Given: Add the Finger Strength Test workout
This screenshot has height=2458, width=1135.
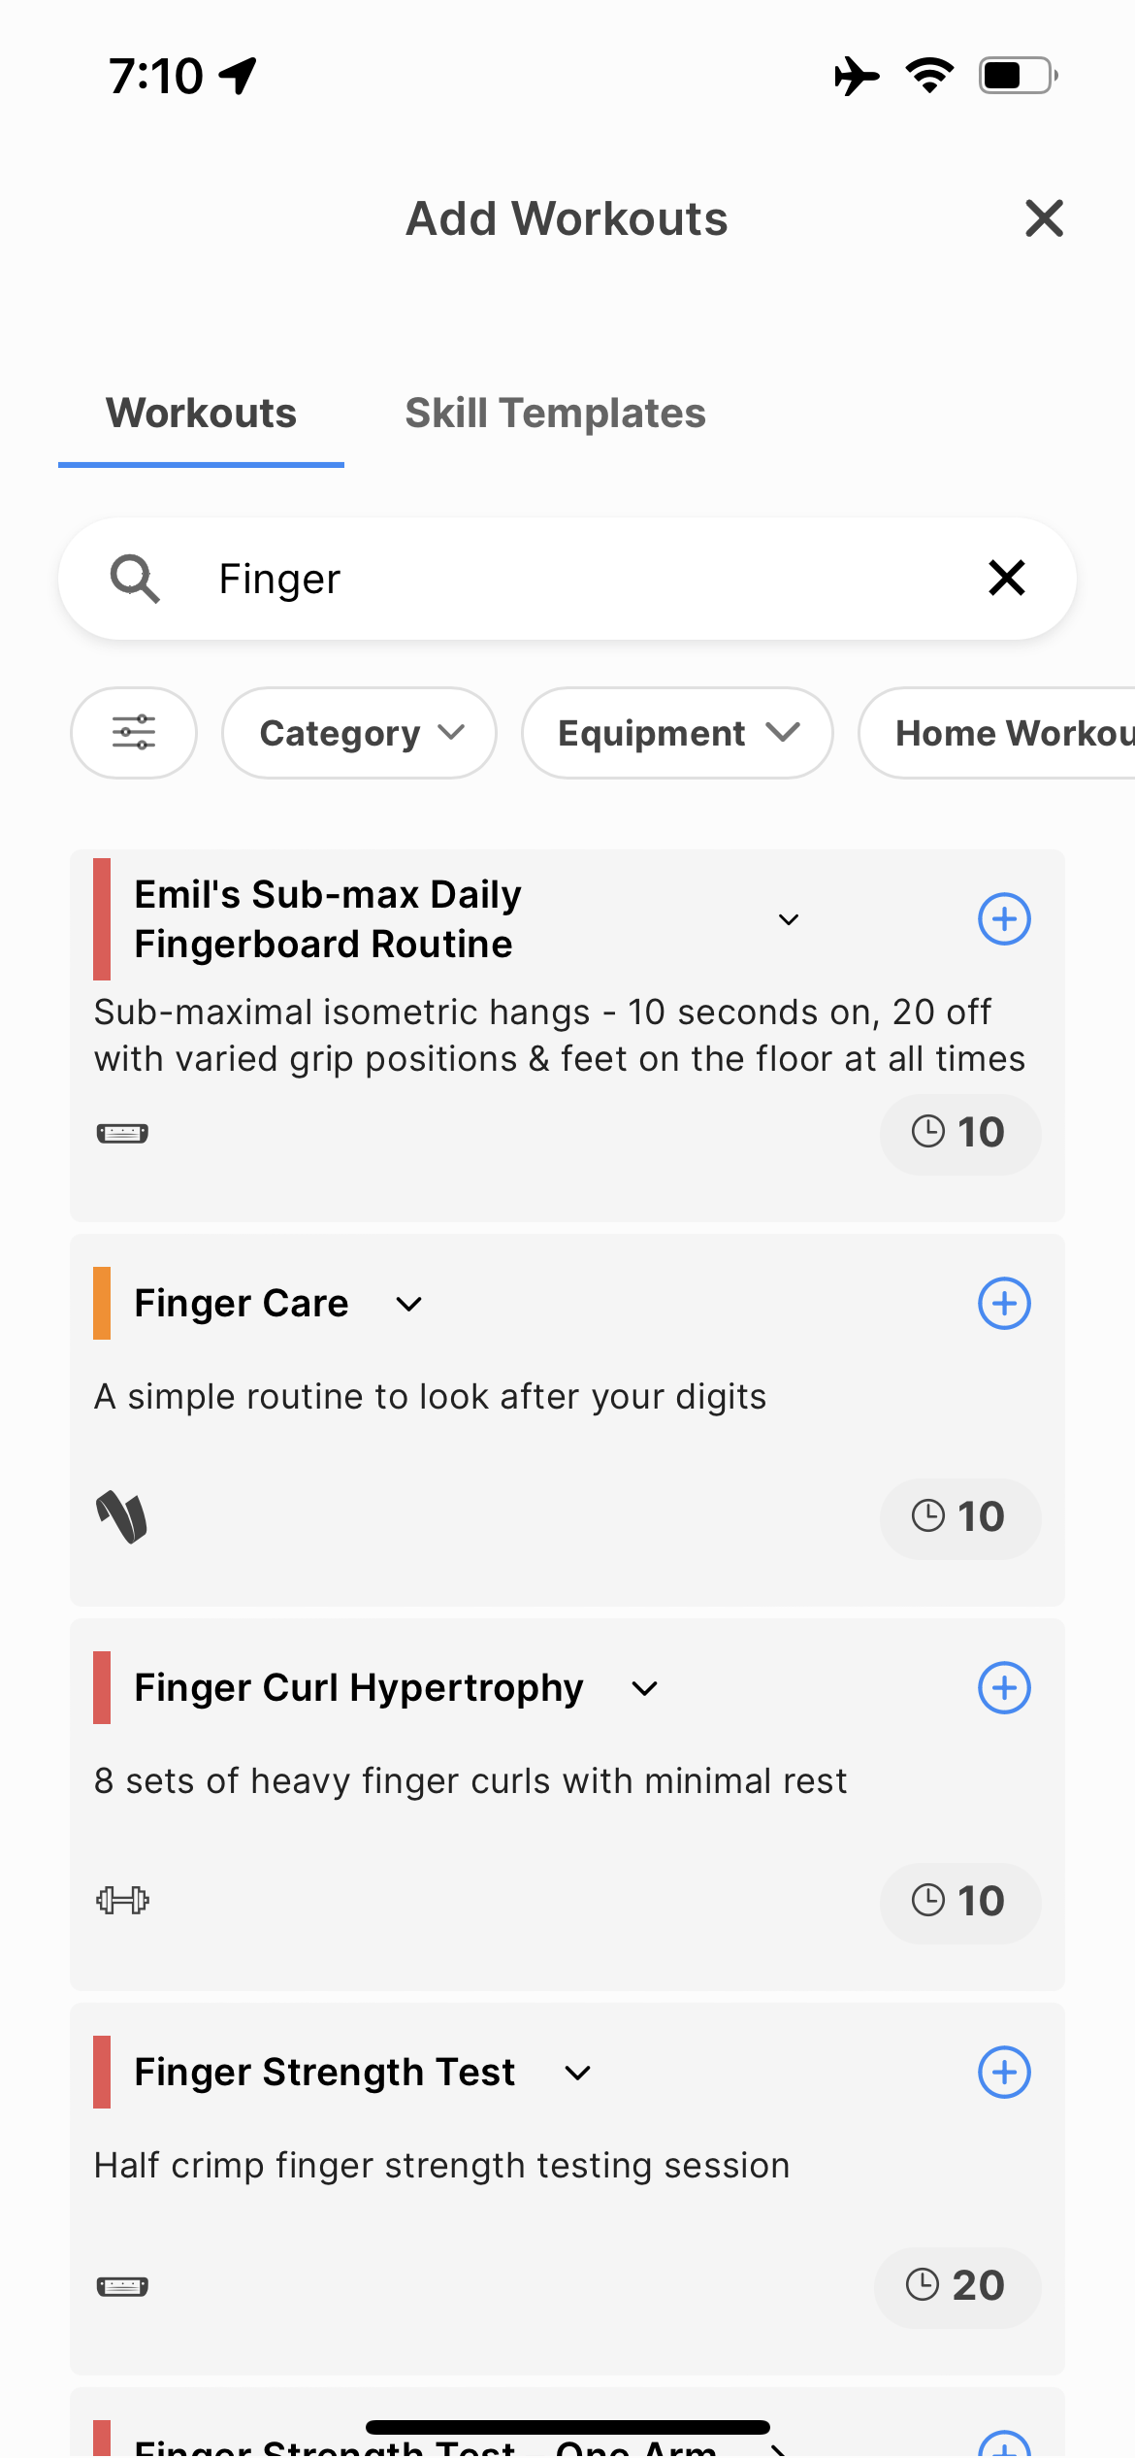Looking at the screenshot, I should [x=1004, y=2072].
